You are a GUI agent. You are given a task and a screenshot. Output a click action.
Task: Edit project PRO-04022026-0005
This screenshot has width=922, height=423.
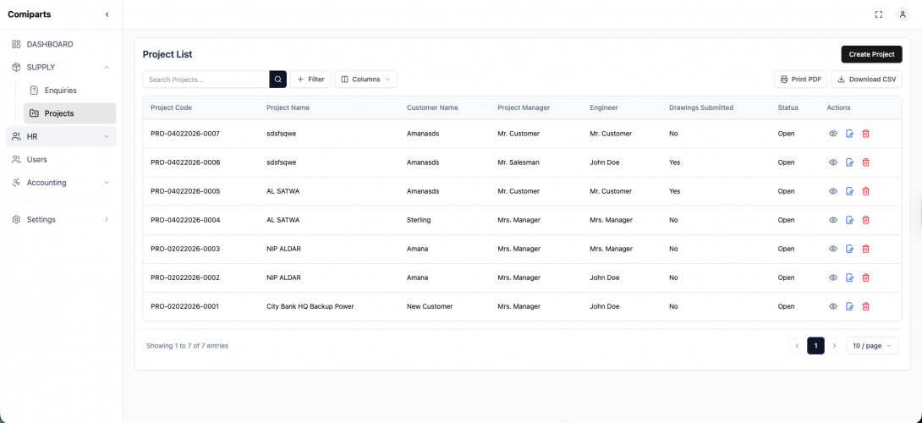[849, 191]
